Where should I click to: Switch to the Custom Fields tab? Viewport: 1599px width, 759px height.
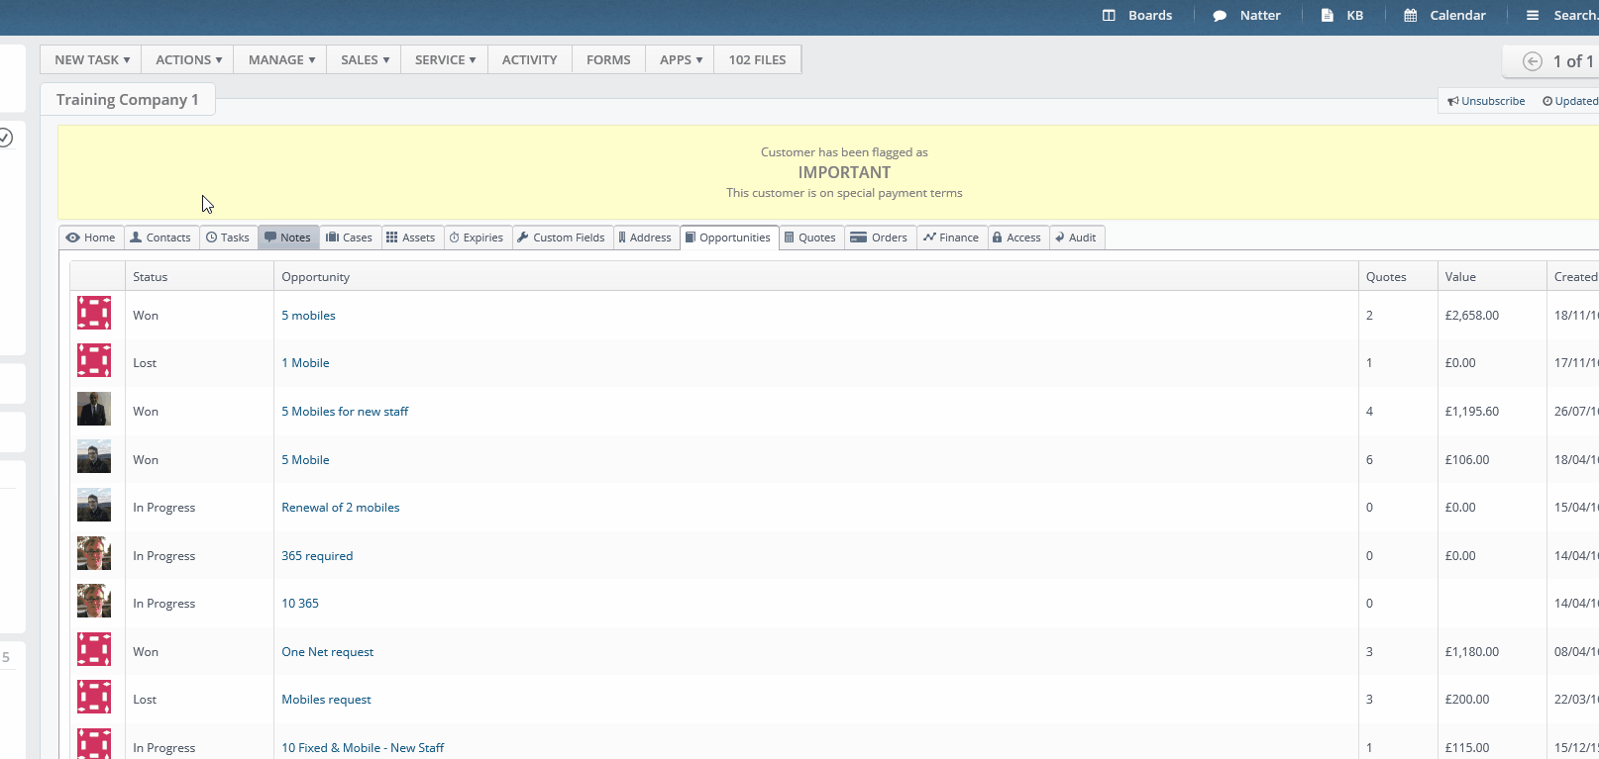pos(561,237)
